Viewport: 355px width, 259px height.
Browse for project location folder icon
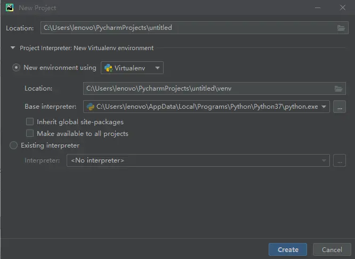pyautogui.click(x=341, y=28)
